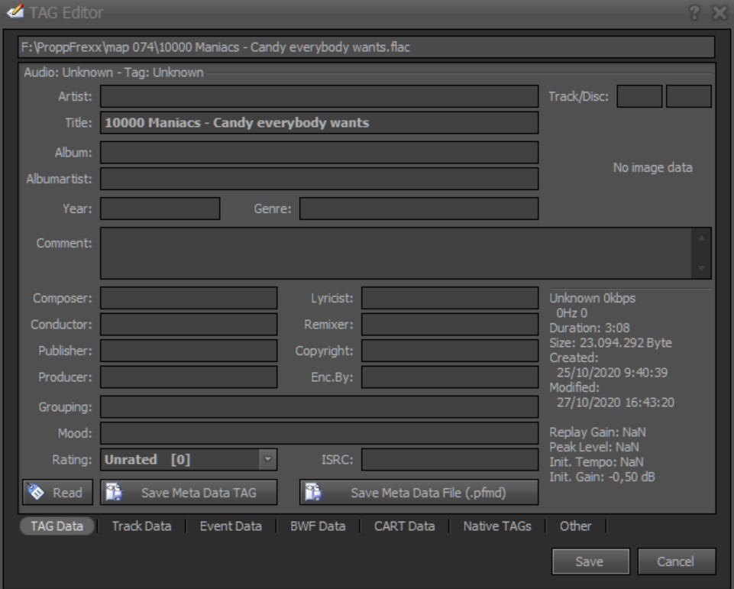
Task: Focus the Publisher field
Action: coord(189,351)
